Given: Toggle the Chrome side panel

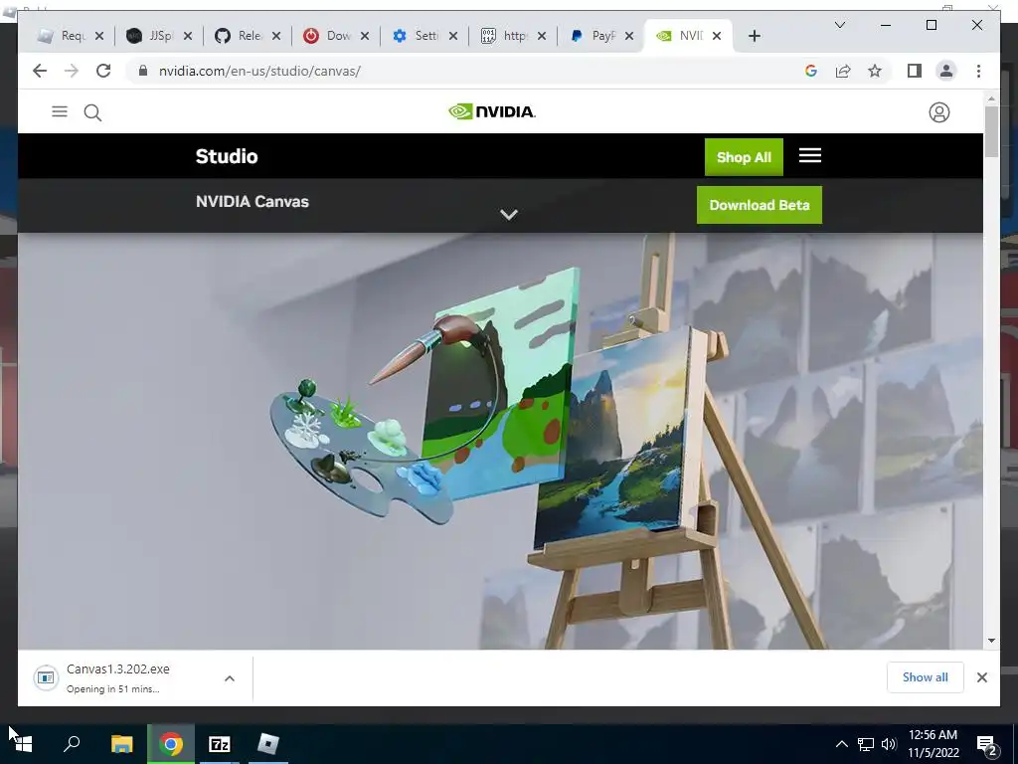Looking at the screenshot, I should pyautogui.click(x=915, y=71).
